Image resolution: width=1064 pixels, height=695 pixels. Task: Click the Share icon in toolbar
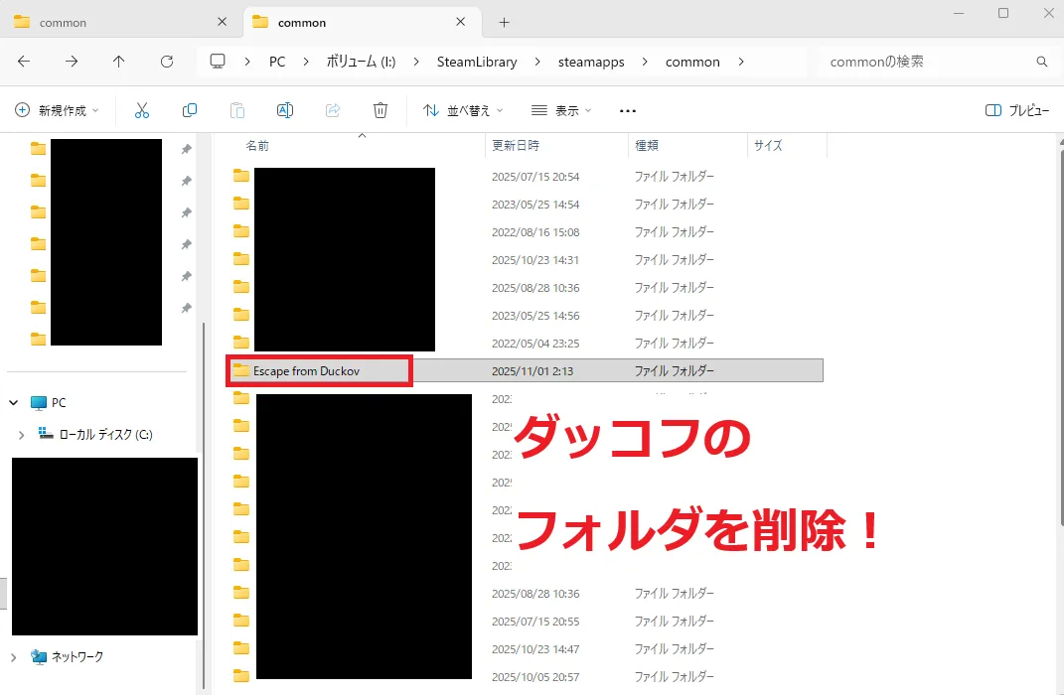(333, 110)
